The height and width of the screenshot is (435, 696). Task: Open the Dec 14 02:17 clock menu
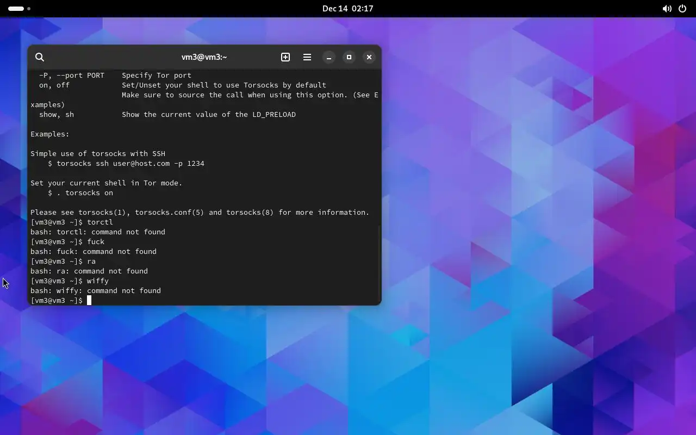pyautogui.click(x=347, y=9)
